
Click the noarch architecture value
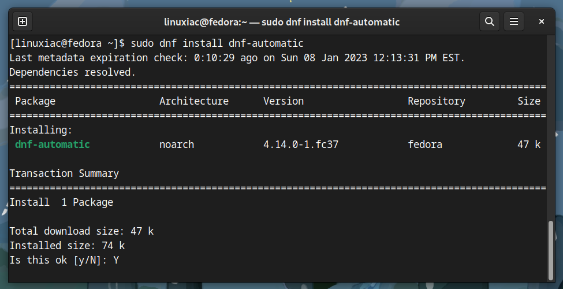tap(177, 144)
